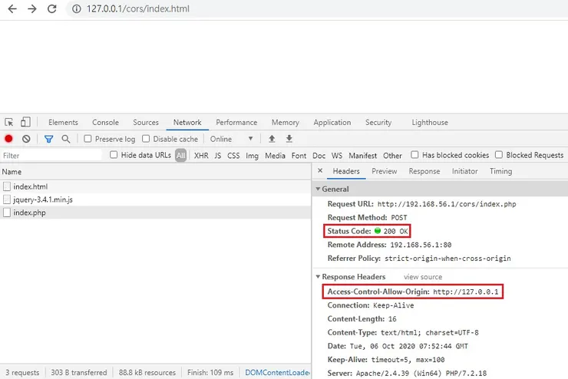568x379 pixels.
Task: Clear the network log icon
Action: click(26, 139)
